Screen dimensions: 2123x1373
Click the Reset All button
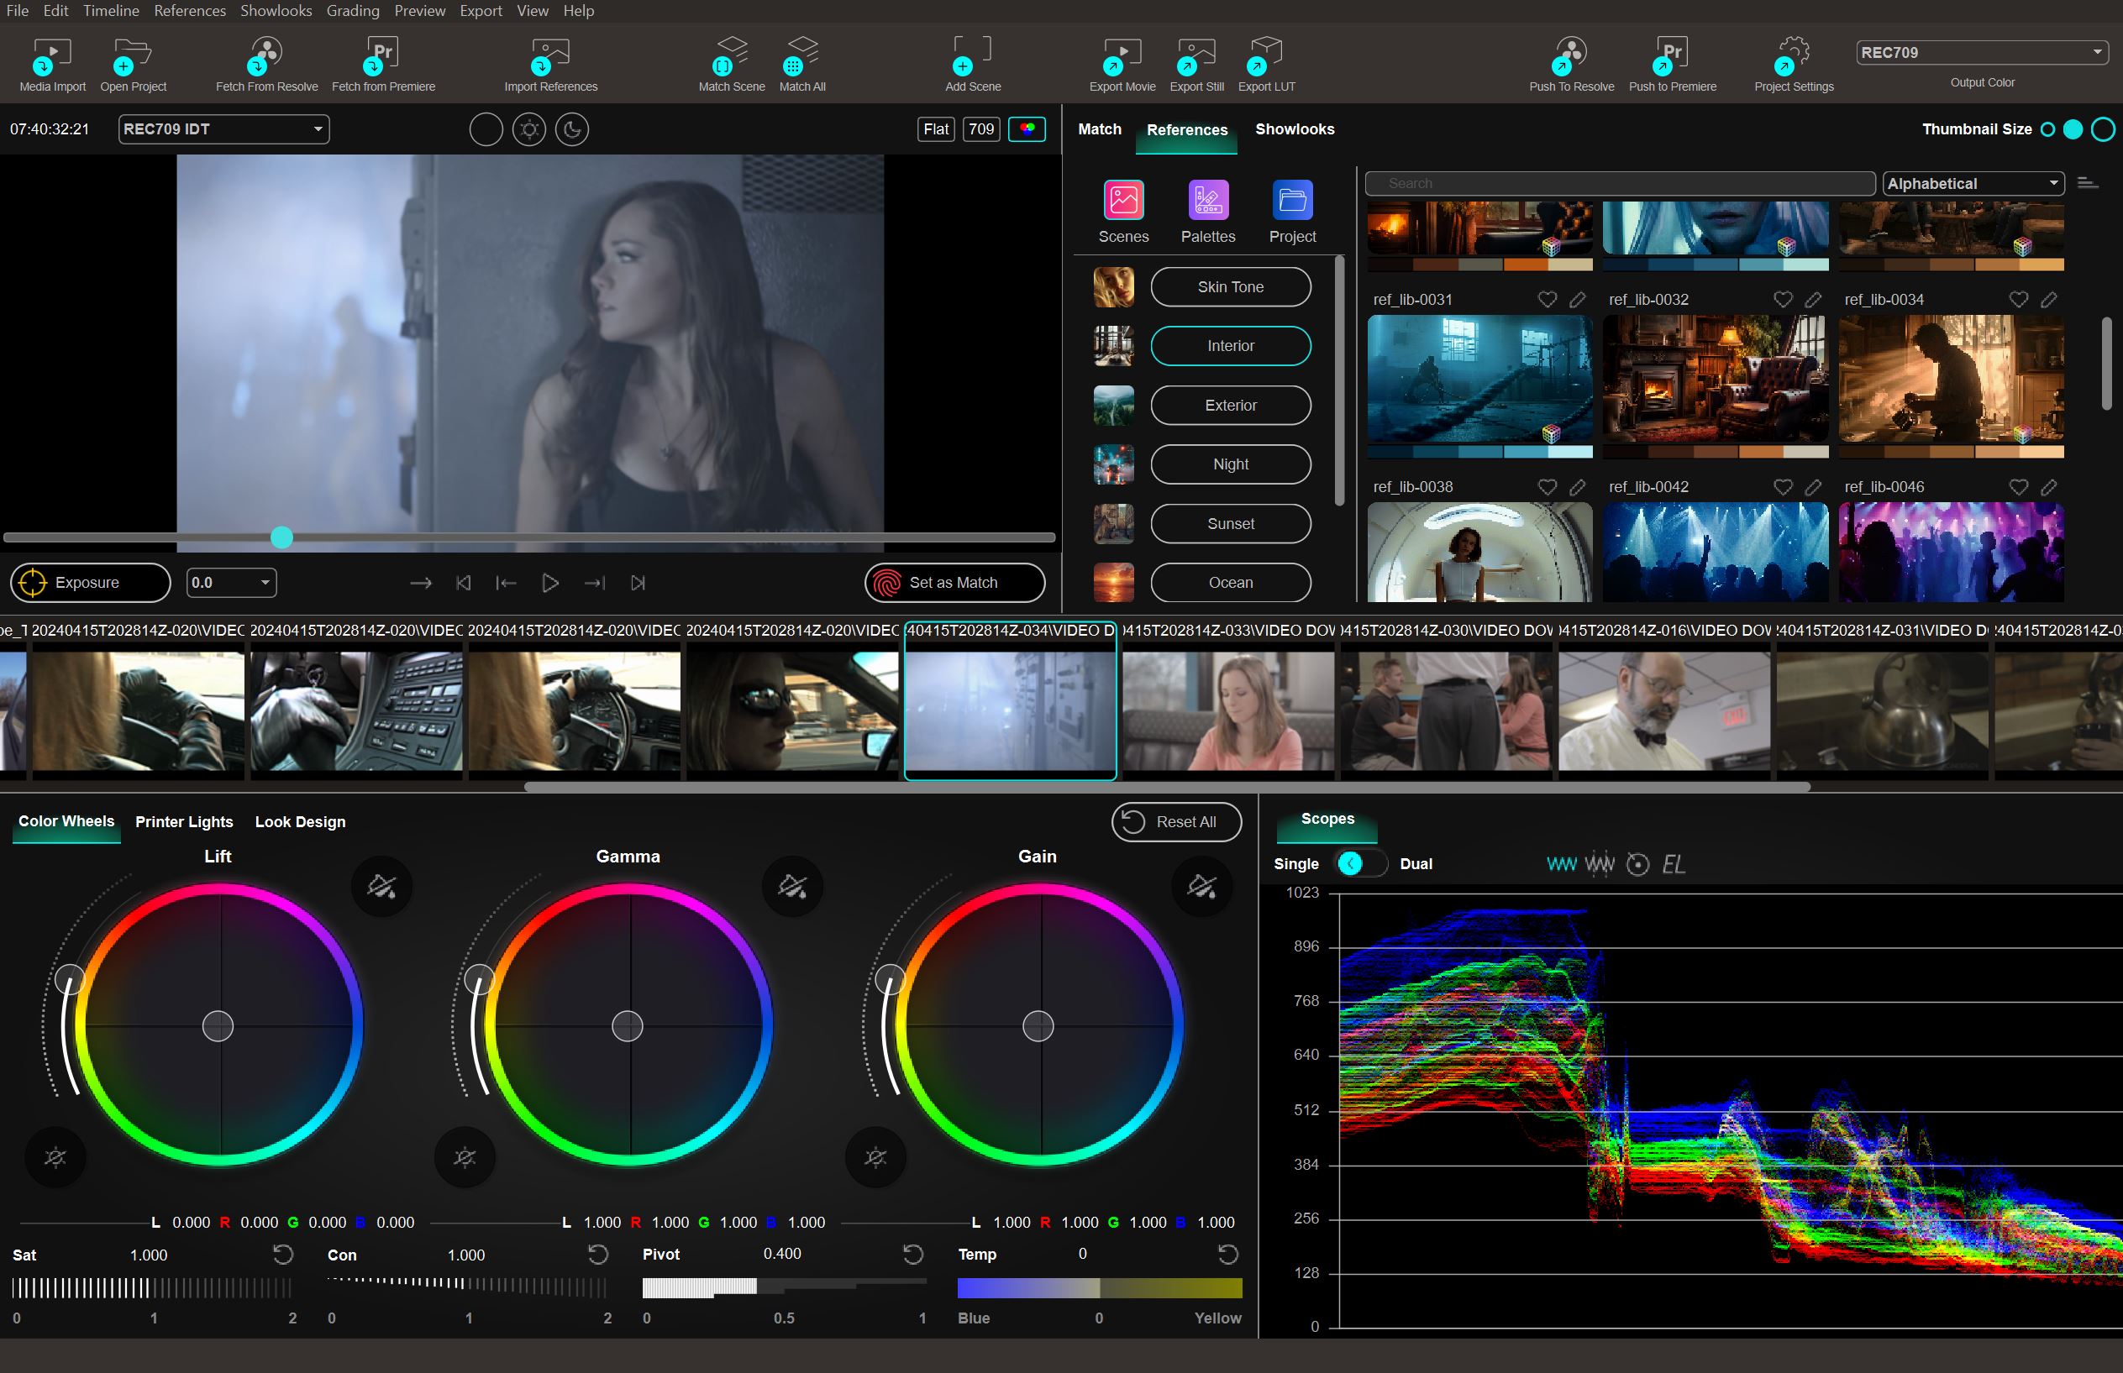point(1175,822)
